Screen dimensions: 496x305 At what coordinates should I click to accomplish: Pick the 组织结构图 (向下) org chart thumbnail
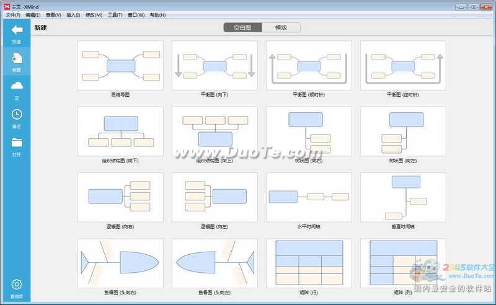120,131
